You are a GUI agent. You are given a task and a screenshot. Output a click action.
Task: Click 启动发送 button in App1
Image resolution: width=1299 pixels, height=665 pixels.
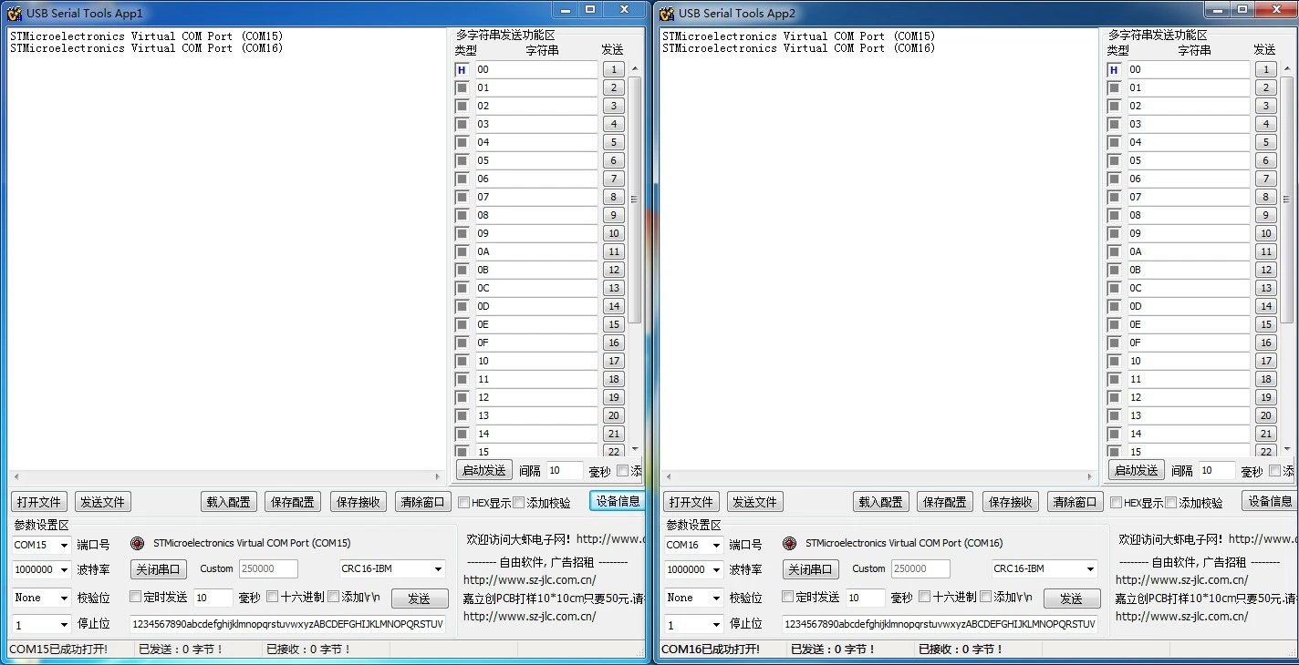[484, 470]
